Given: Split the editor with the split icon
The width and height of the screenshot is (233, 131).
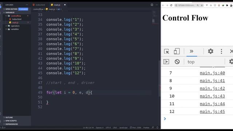Looking at the screenshot, I should (x=152, y=5).
